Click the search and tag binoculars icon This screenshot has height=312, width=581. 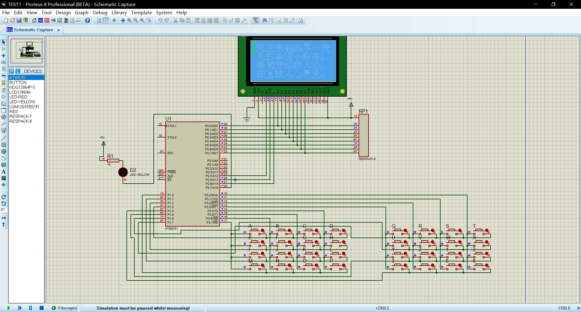click(x=264, y=20)
